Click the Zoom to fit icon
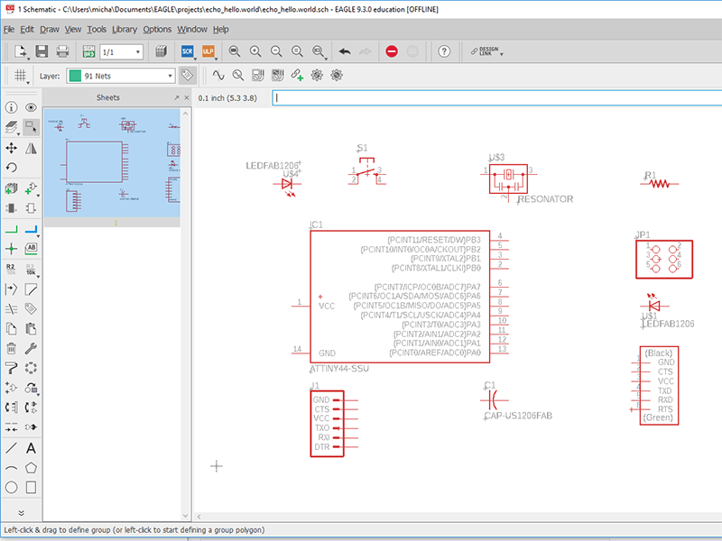This screenshot has width=722, height=541. (x=235, y=51)
